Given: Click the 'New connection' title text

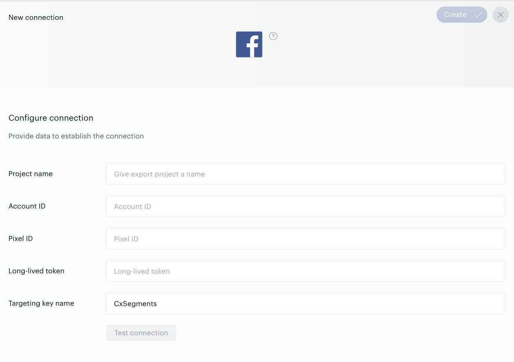Looking at the screenshot, I should (36, 17).
